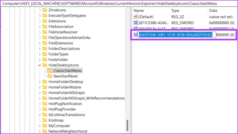Expand the NetworkNeighborhood key
This screenshot has width=238, height=134.
click(x=40, y=131)
